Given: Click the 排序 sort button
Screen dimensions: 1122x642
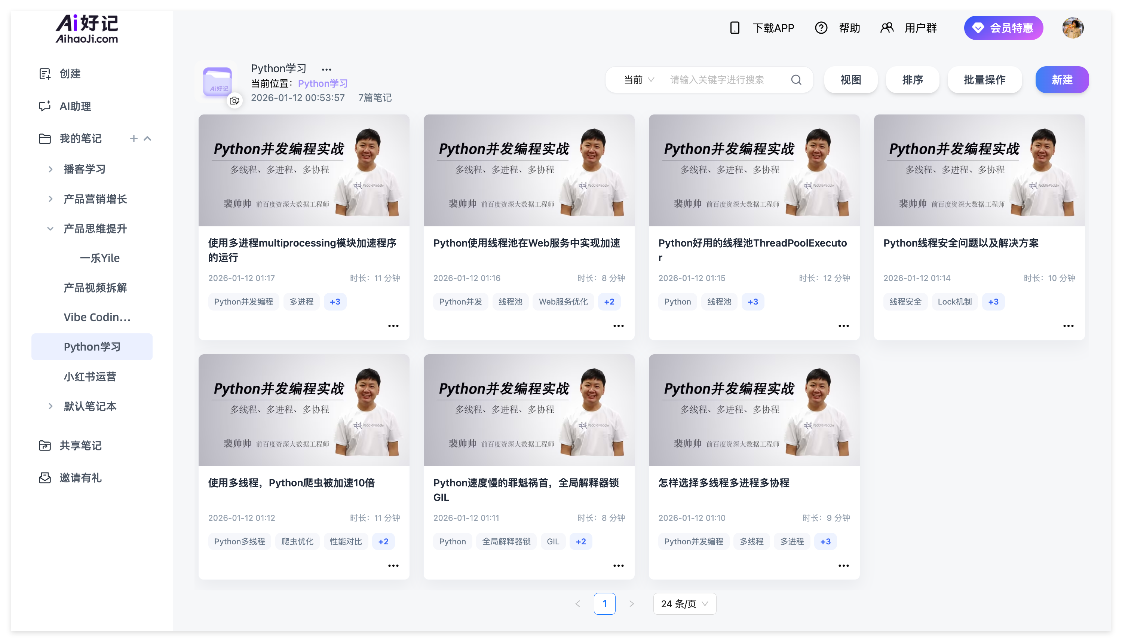Looking at the screenshot, I should coord(912,80).
